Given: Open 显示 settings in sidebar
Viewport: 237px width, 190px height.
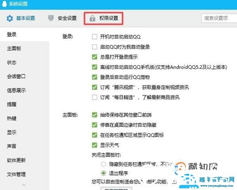Looking at the screenshot, I should pos(11,132).
